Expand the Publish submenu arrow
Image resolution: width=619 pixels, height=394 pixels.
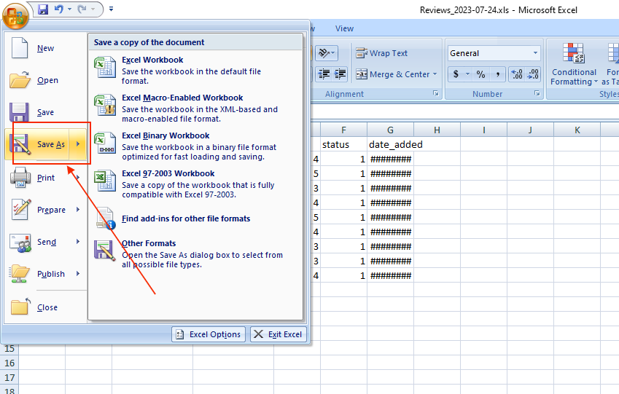(78, 273)
